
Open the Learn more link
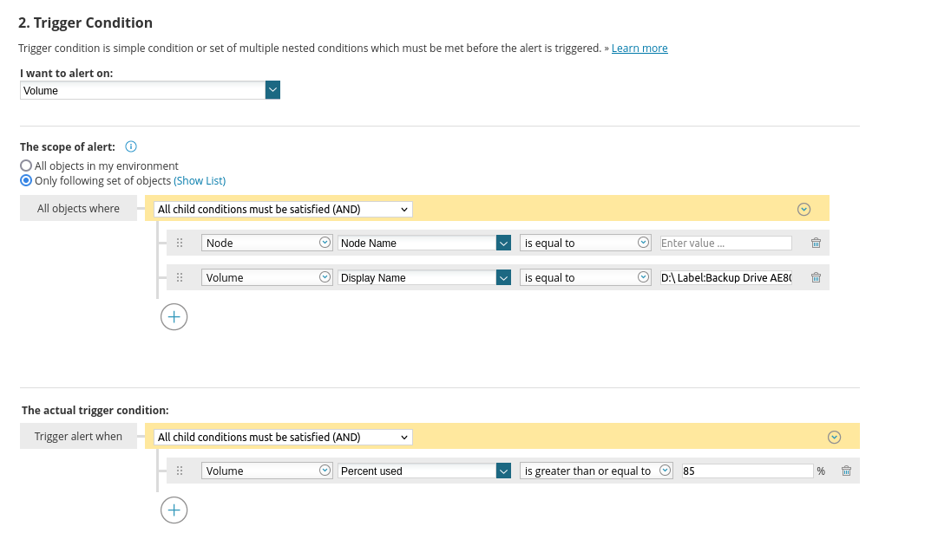(x=639, y=48)
